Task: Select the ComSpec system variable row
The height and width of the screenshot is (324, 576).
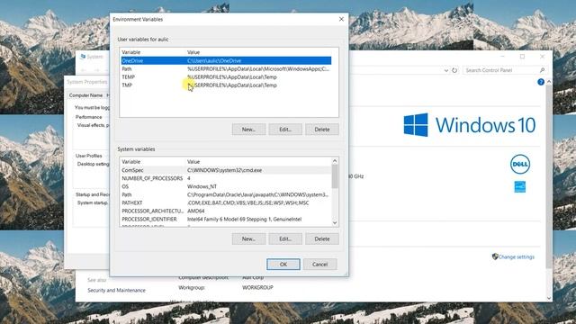Action: tap(226, 170)
